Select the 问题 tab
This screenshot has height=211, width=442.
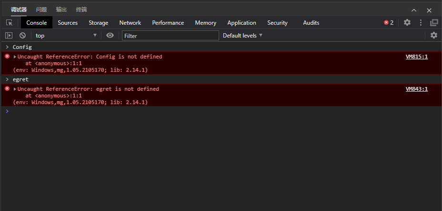tap(41, 10)
